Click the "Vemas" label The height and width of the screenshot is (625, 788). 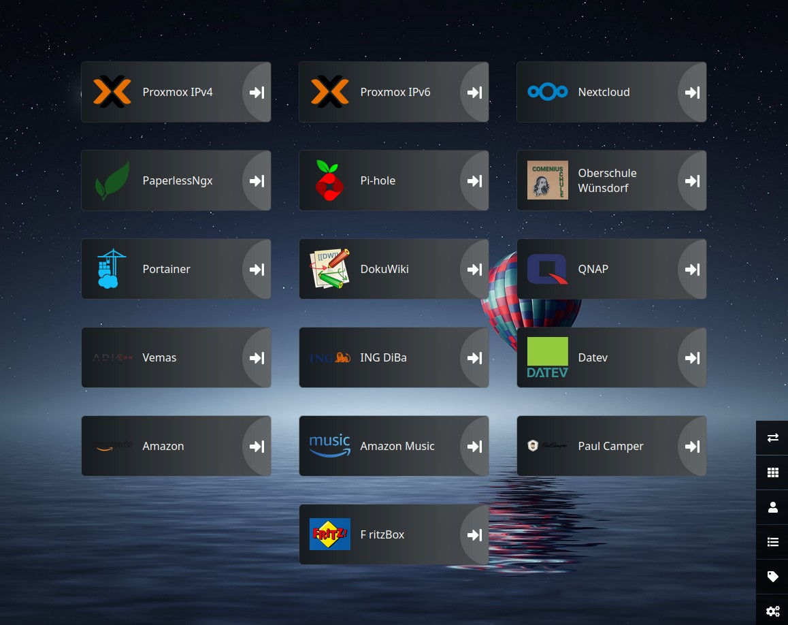pos(159,357)
